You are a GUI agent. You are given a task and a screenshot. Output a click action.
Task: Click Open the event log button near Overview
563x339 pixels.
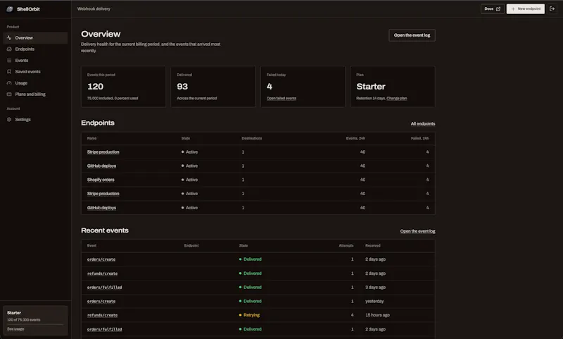pyautogui.click(x=412, y=35)
